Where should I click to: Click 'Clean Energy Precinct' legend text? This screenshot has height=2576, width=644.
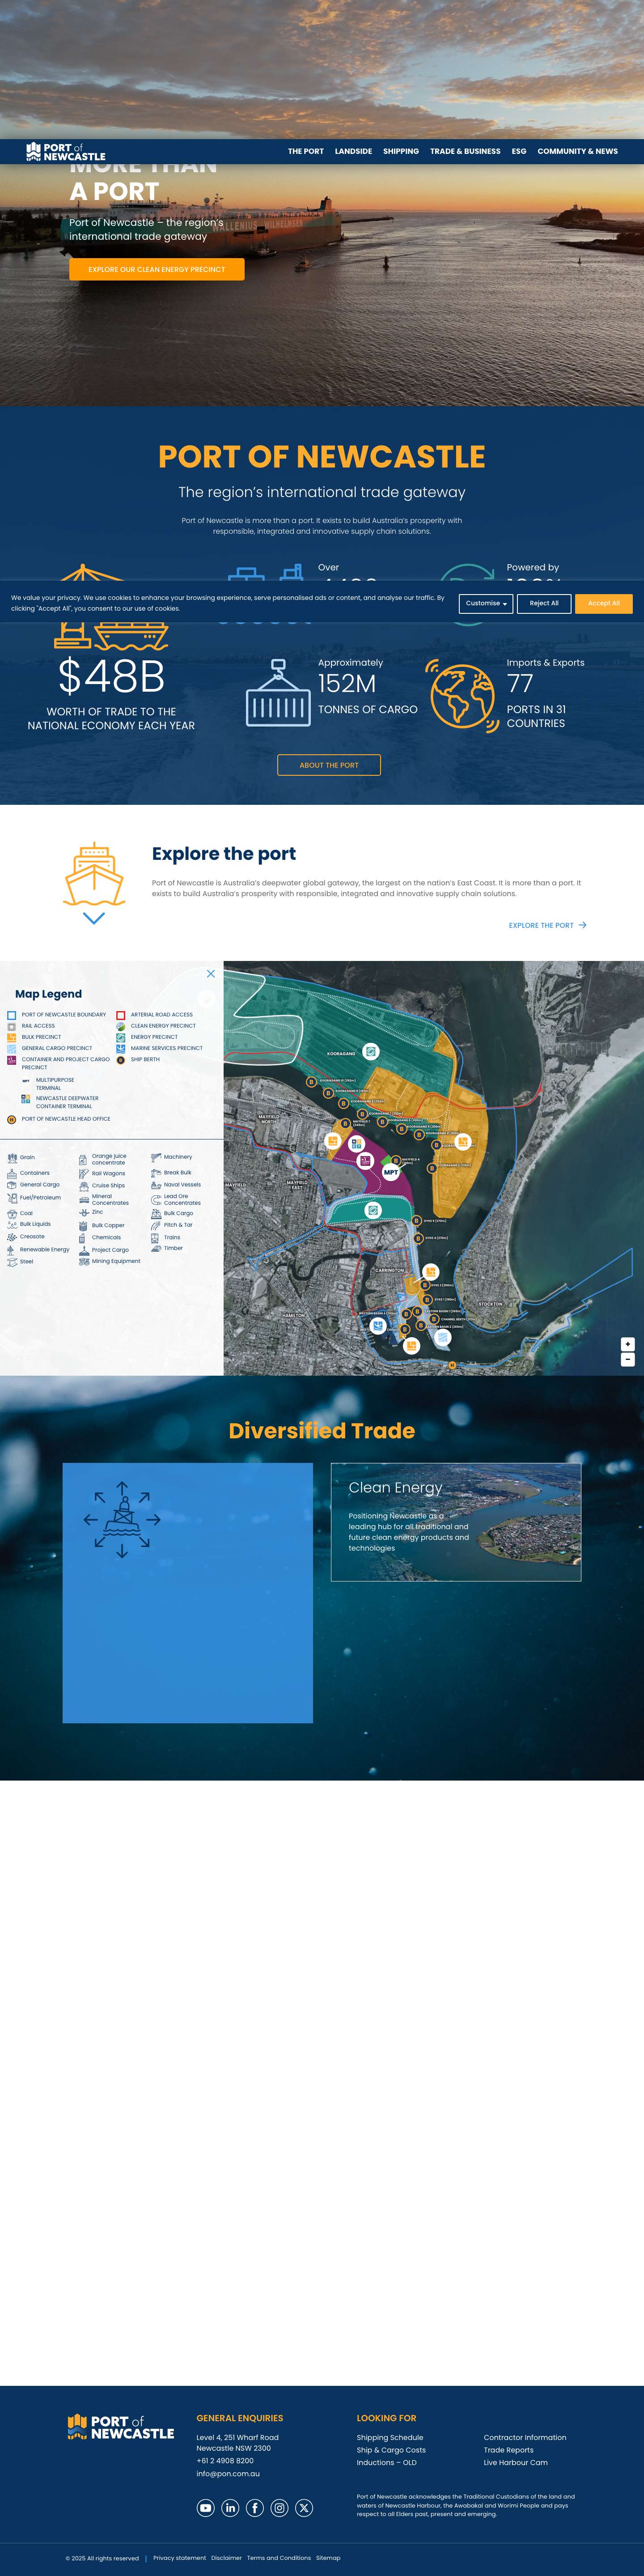point(163,1026)
